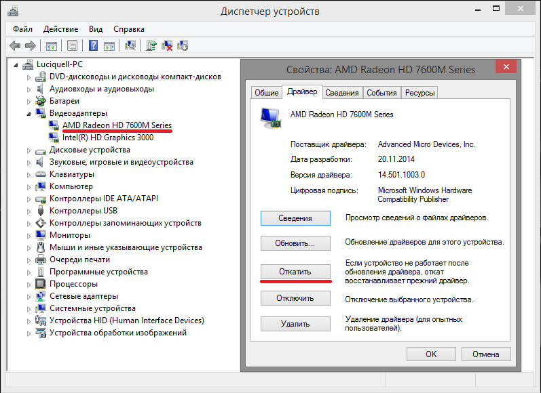The height and width of the screenshot is (393, 541).
Task: Open Help via blue question-mark icon
Action: 93,45
